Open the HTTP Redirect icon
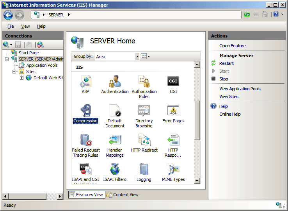This screenshot has width=288, height=211. (144, 141)
